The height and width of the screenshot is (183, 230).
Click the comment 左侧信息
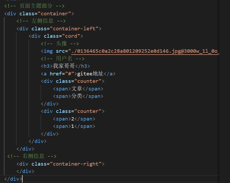coord(43,21)
